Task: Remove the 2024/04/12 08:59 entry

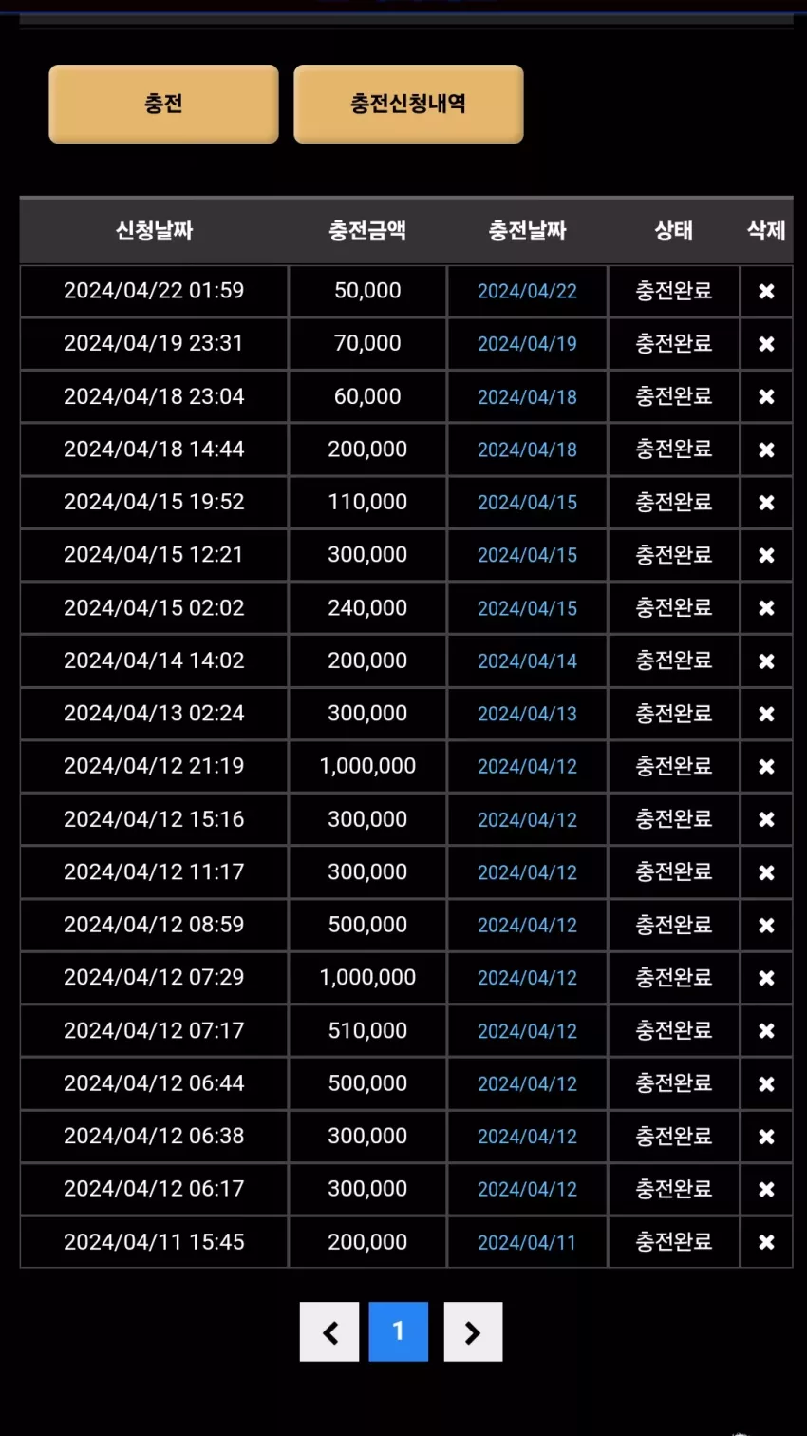Action: point(766,926)
